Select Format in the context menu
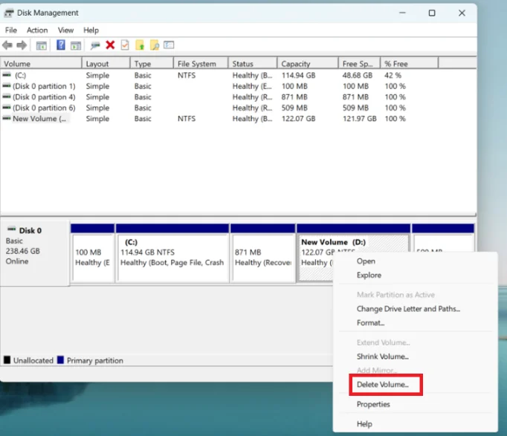 pos(370,322)
